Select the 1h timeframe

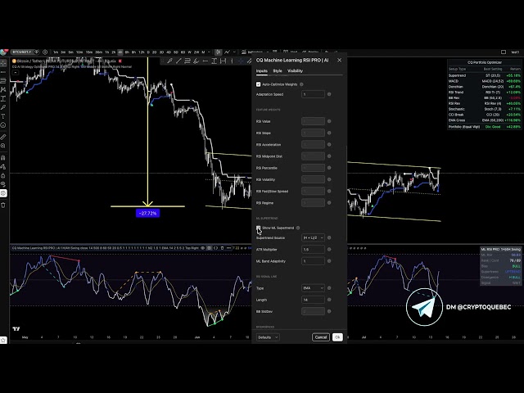(107, 52)
